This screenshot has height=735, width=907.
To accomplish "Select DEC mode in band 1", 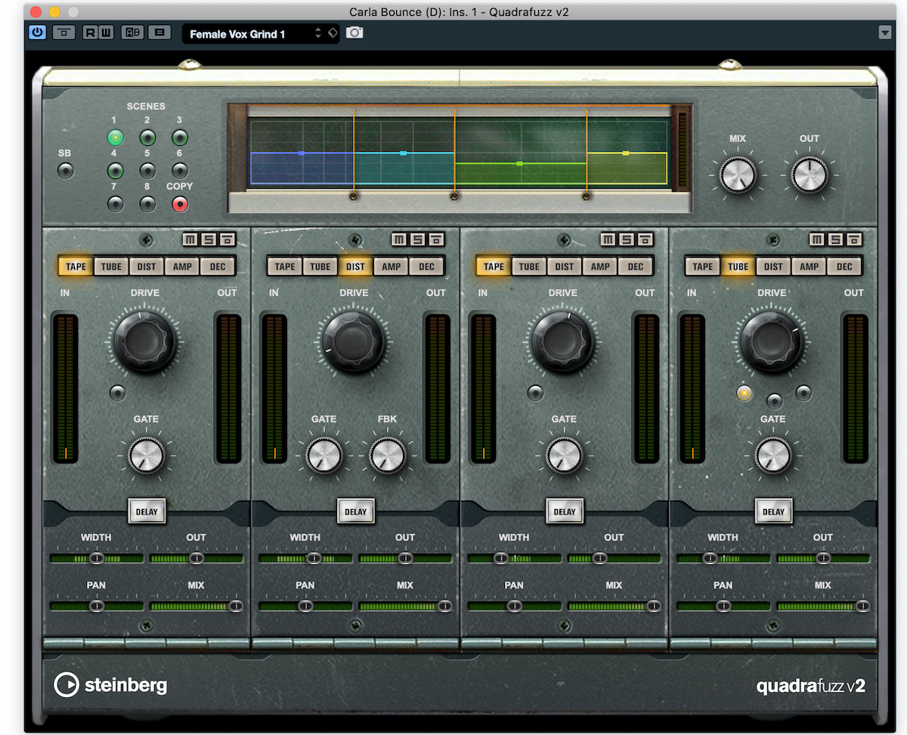I will (218, 266).
